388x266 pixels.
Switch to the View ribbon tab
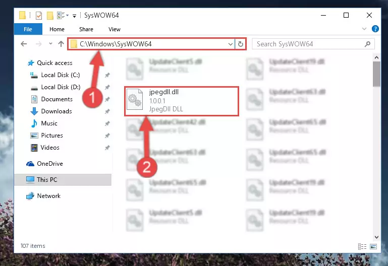pos(115,29)
